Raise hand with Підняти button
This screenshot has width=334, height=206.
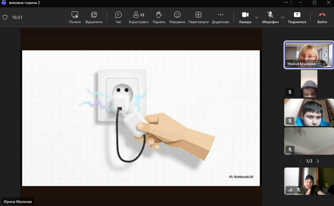click(x=159, y=17)
